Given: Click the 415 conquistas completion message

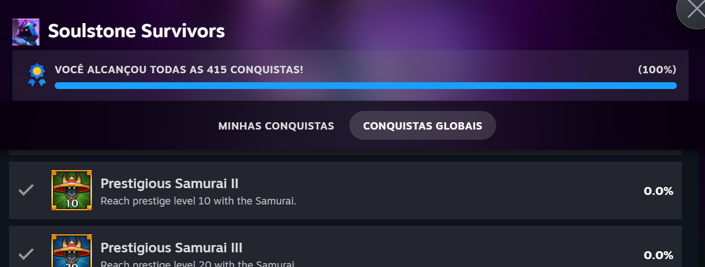Looking at the screenshot, I should tap(179, 70).
